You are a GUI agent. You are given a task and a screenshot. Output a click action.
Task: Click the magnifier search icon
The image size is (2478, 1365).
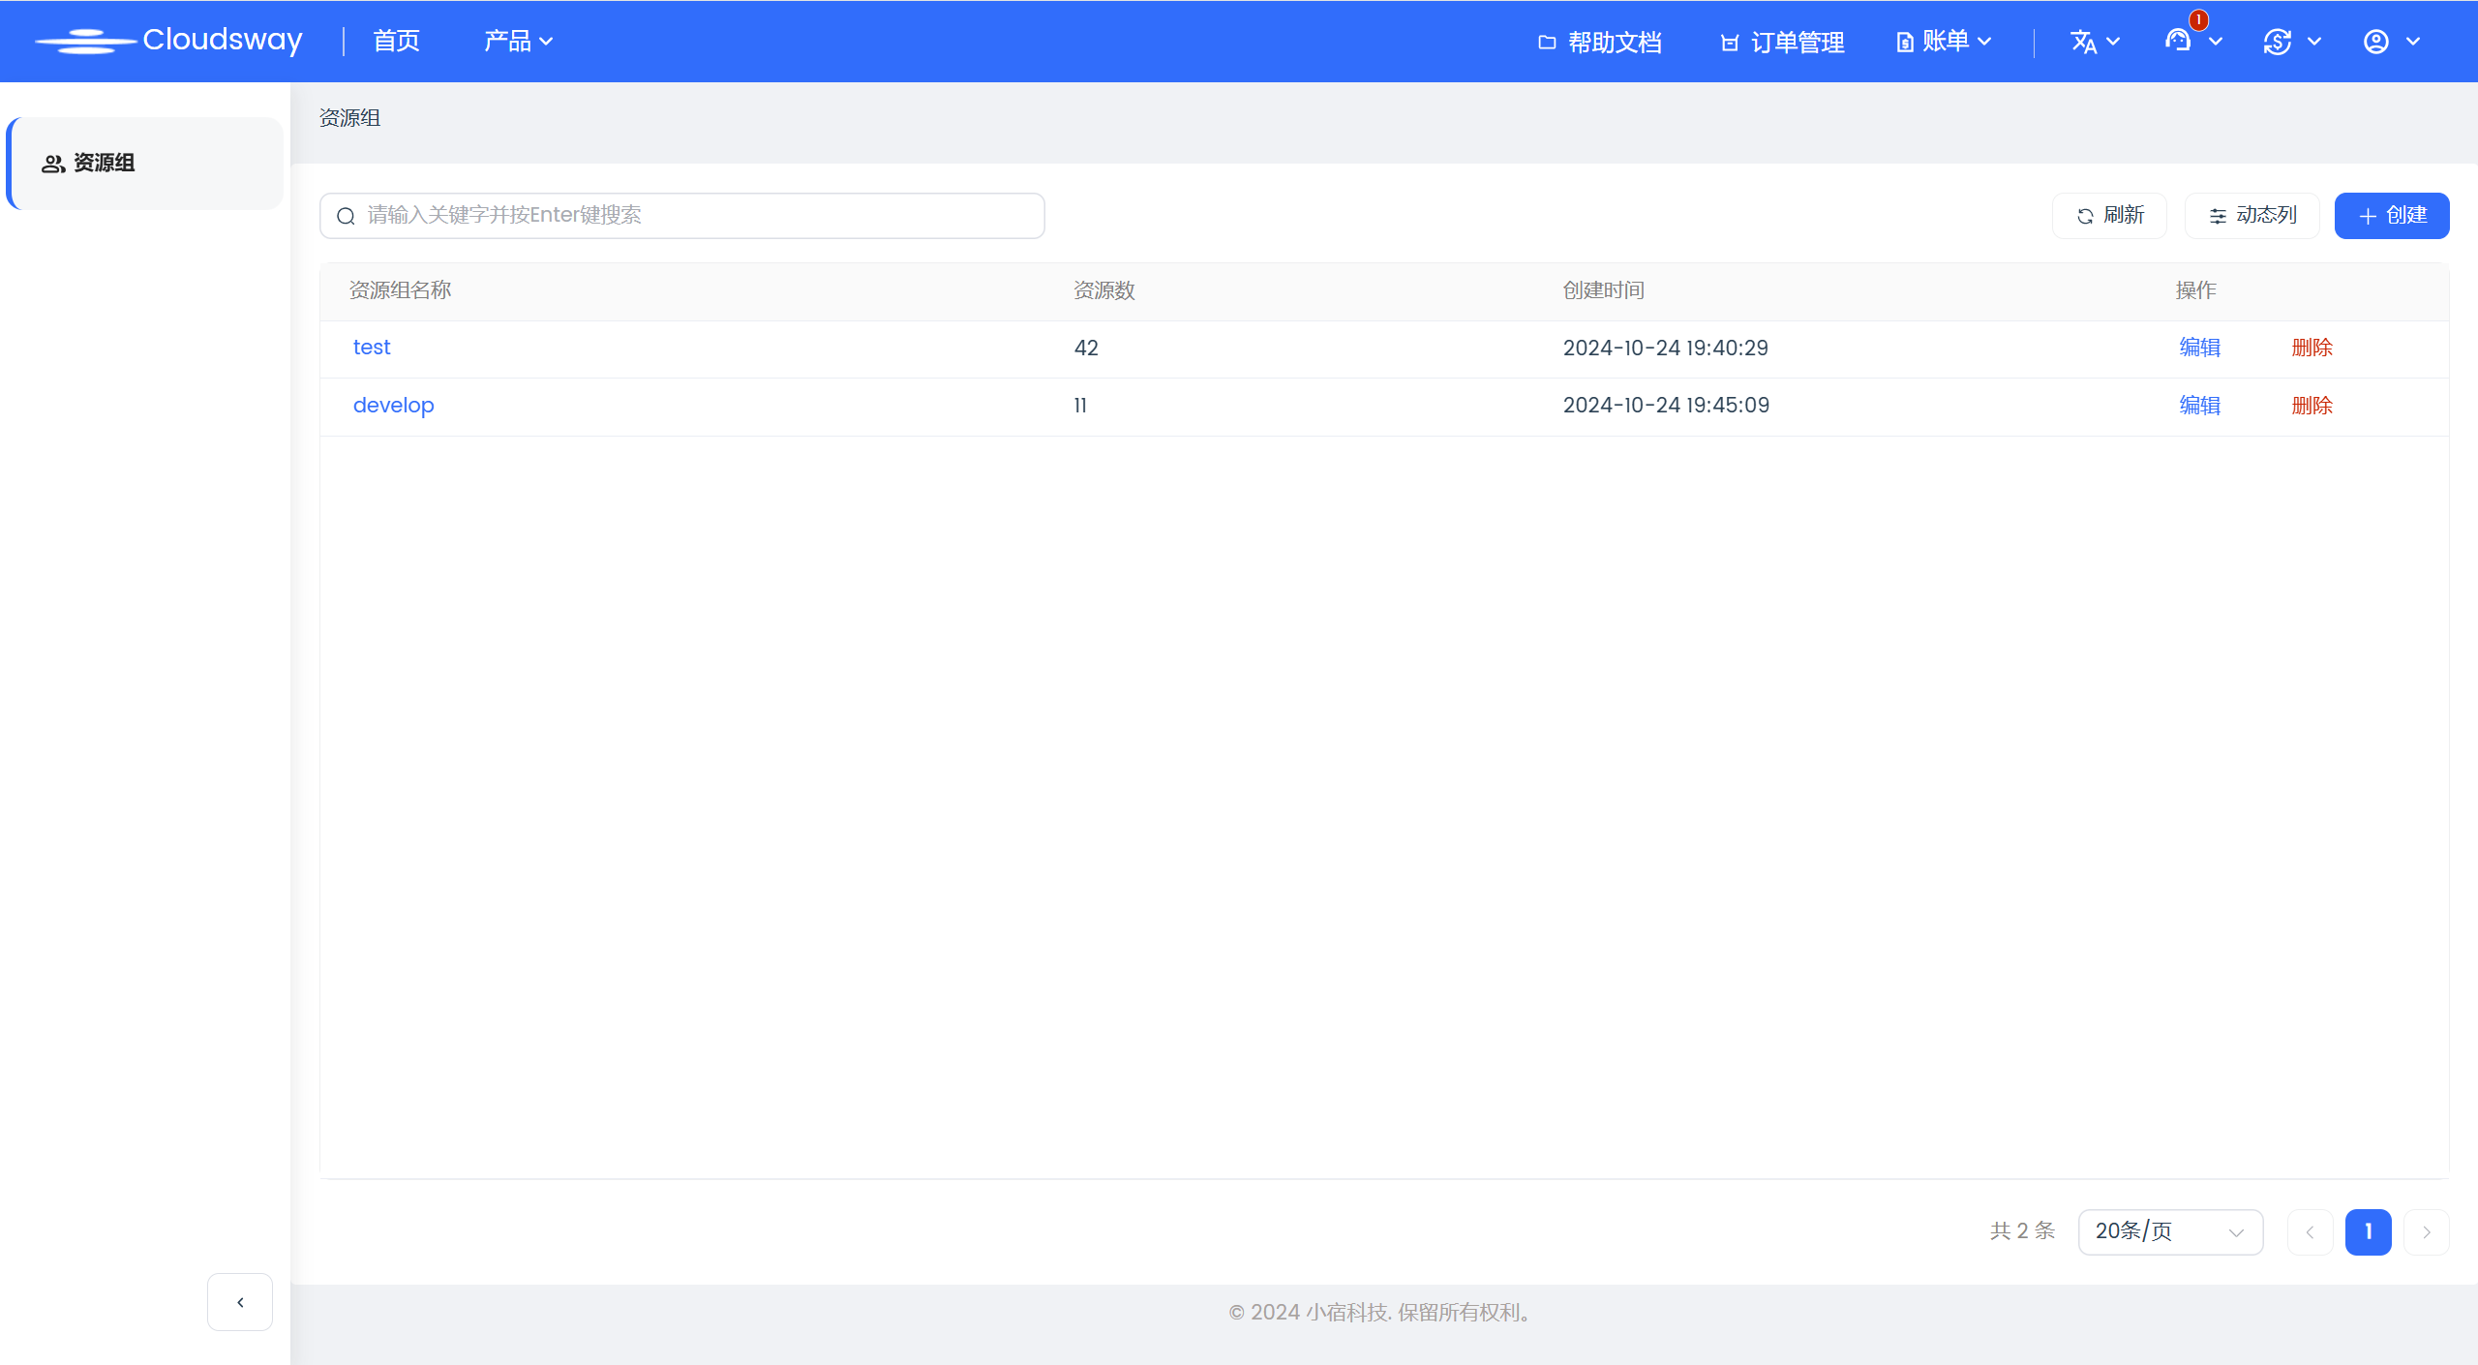[x=346, y=216]
